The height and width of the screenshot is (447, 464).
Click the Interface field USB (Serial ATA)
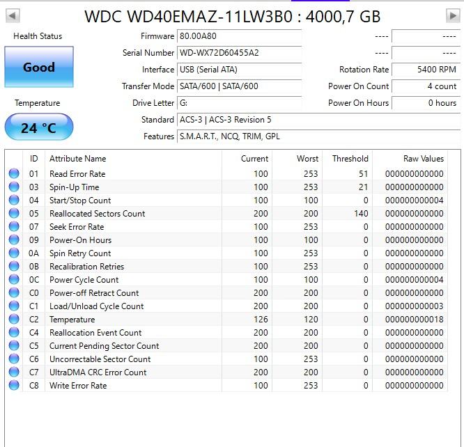239,70
